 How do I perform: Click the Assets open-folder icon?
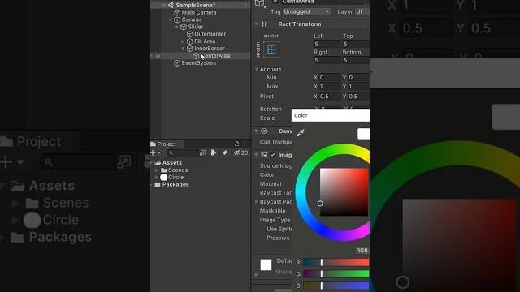pyautogui.click(x=158, y=163)
